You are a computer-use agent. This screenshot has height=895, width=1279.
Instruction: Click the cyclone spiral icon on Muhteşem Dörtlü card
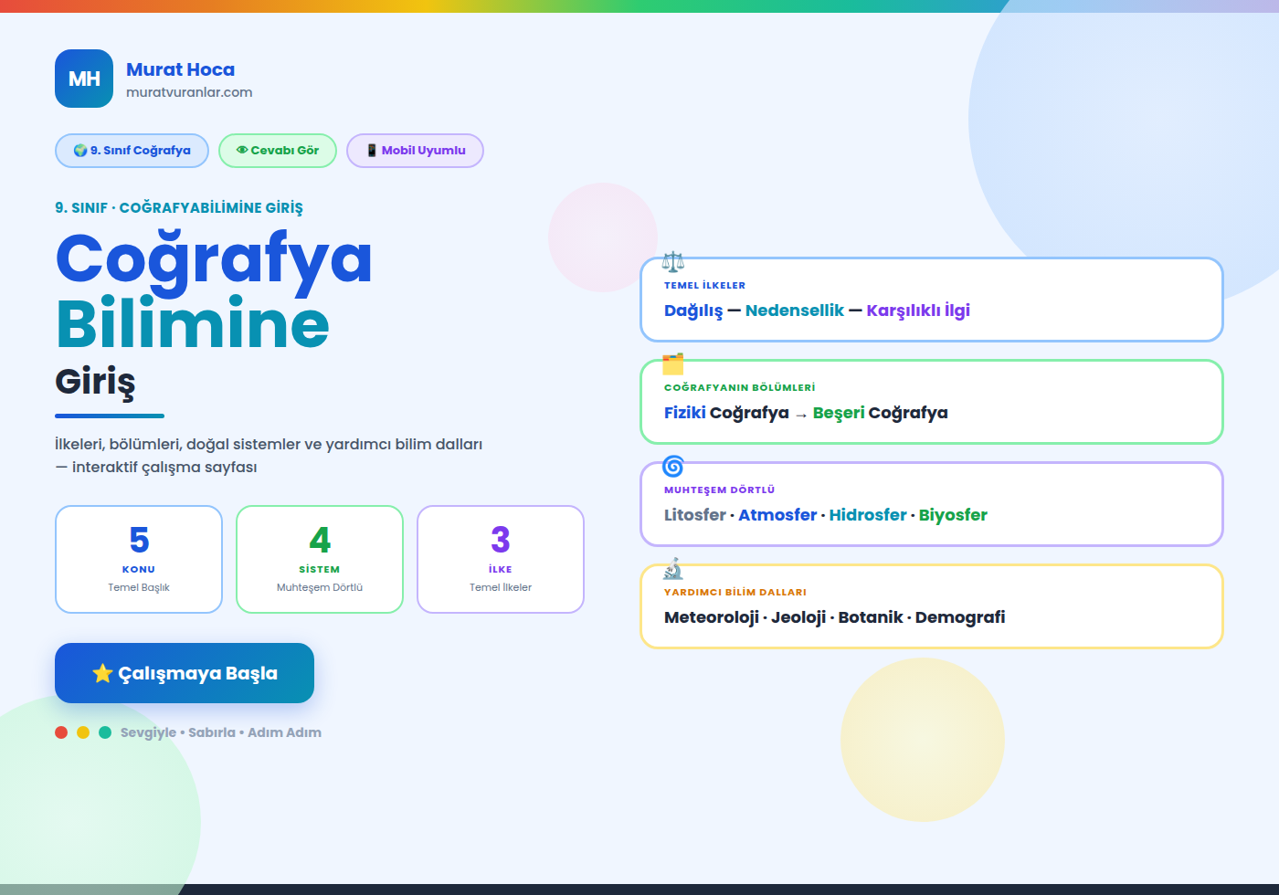coord(673,466)
